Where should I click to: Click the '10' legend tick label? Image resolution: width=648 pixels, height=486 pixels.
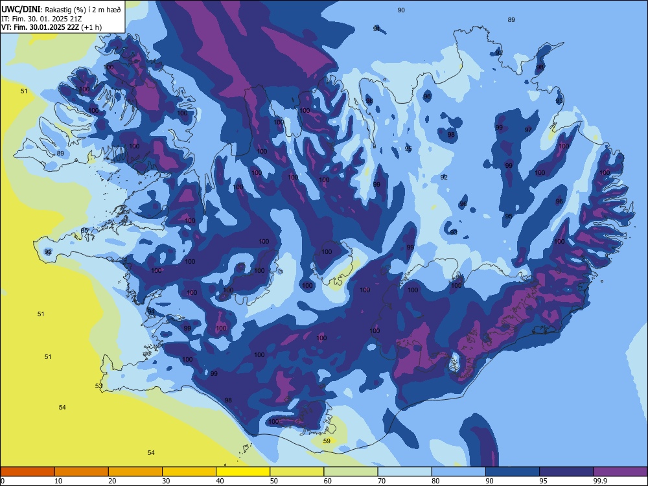pyautogui.click(x=58, y=481)
